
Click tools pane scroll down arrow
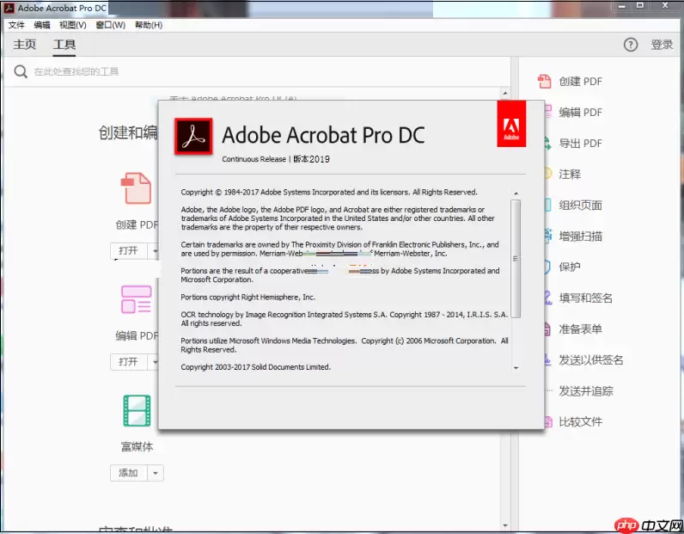[505, 525]
